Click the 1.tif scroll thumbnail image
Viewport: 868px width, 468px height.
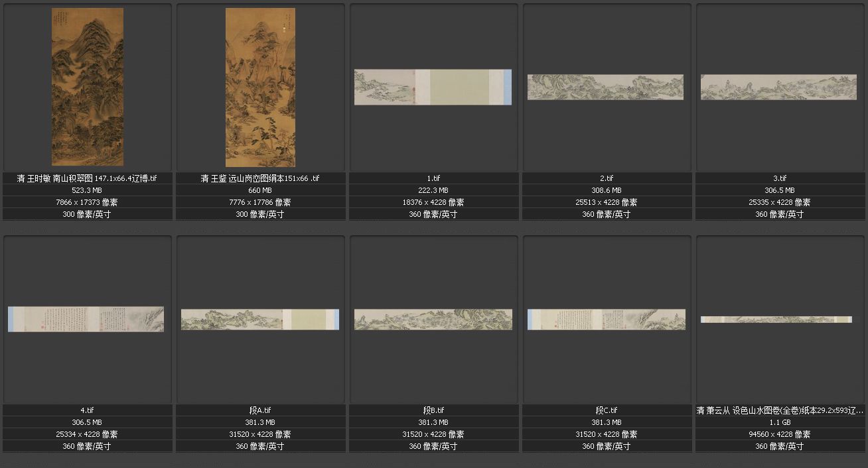433,87
